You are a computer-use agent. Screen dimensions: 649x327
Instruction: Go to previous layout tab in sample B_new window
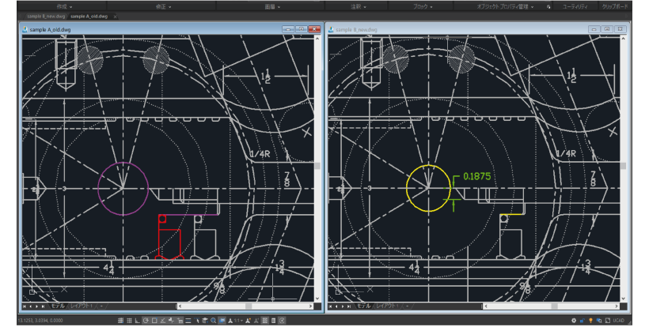click(x=337, y=306)
